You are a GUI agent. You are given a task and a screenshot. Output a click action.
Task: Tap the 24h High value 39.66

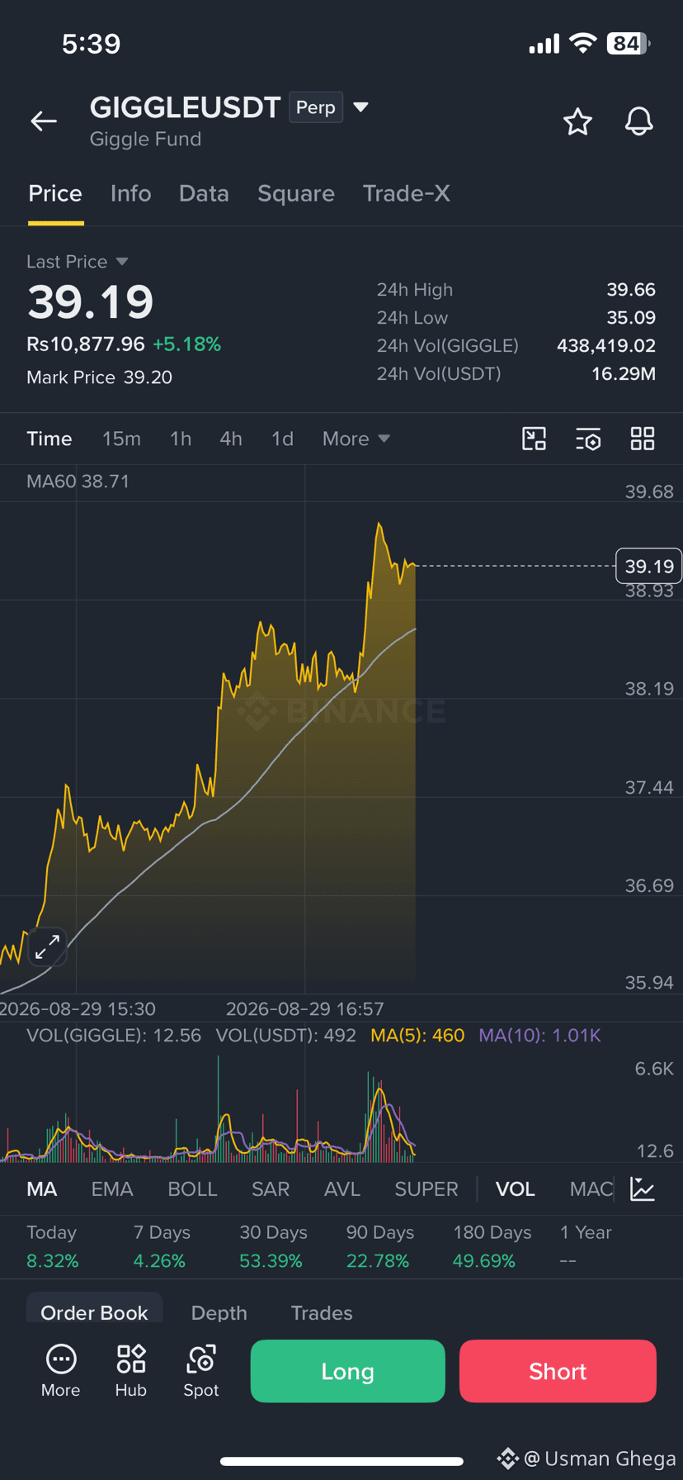pos(631,290)
